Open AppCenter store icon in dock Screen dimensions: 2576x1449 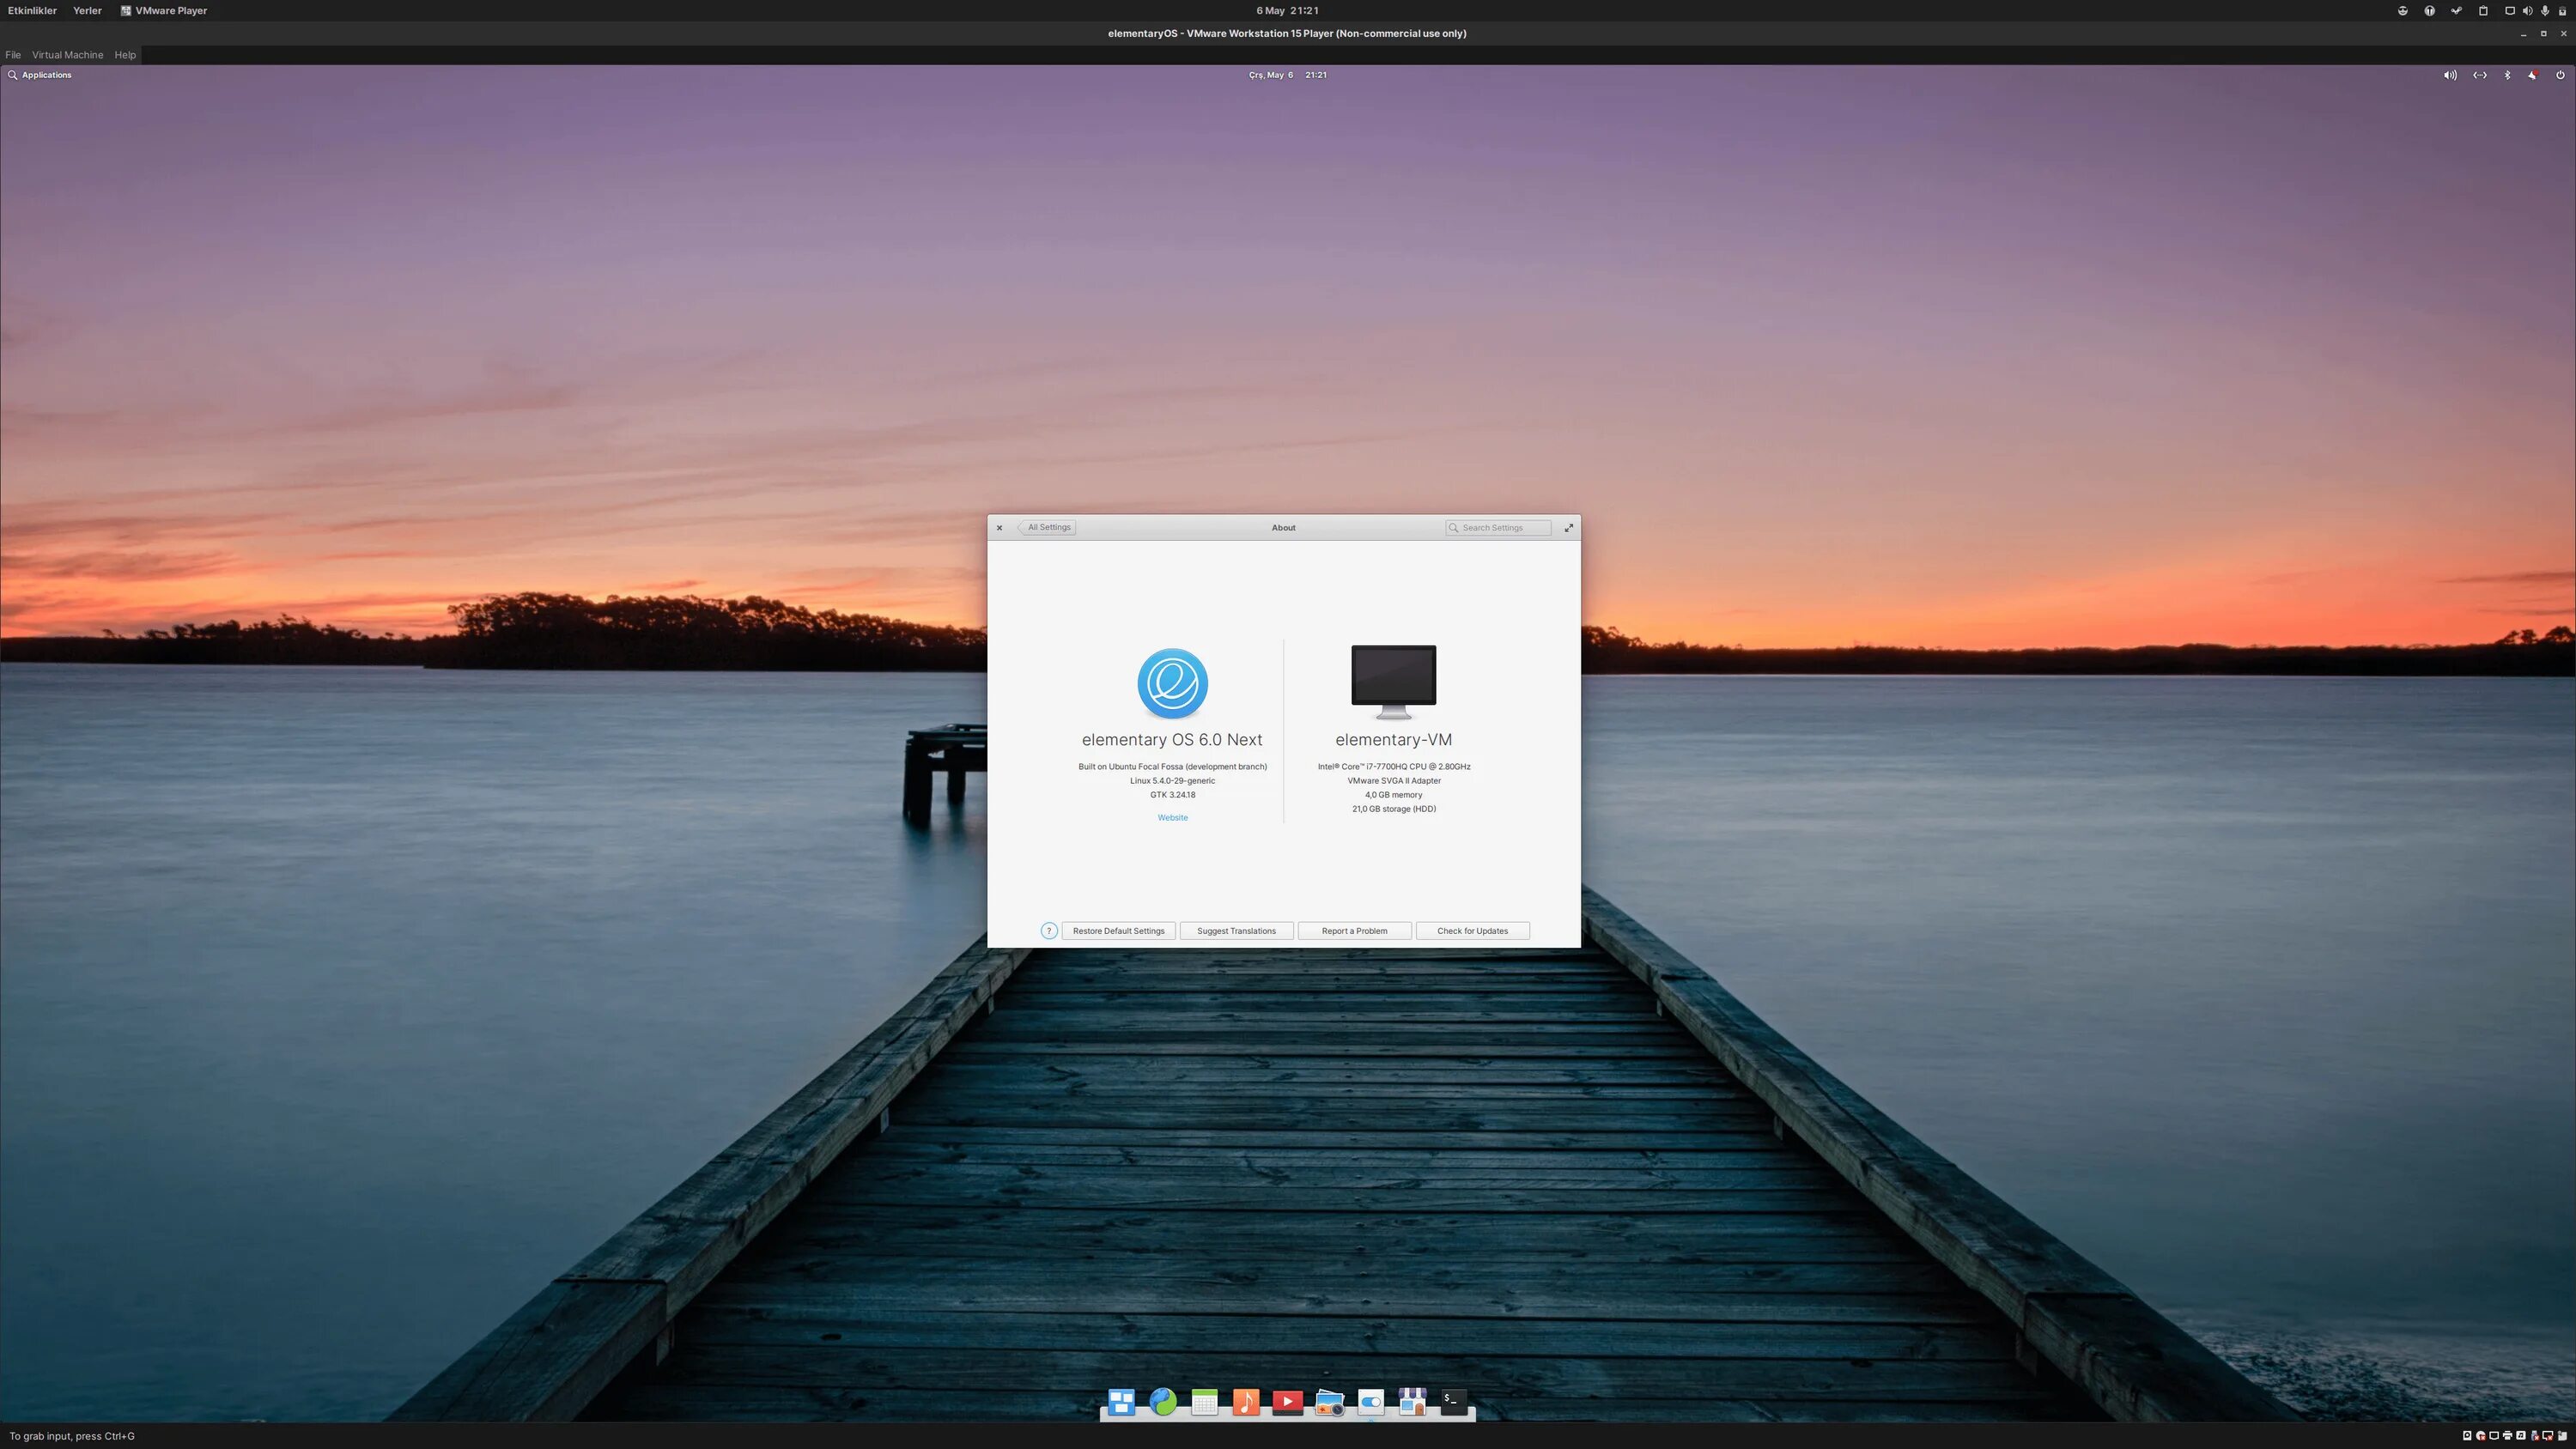[1412, 1403]
